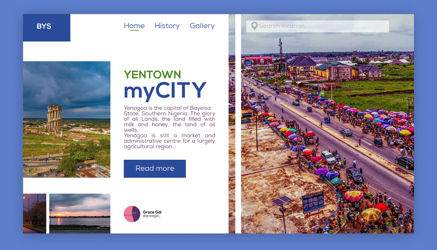Go to the Home nav item
The height and width of the screenshot is (250, 437).
point(134,26)
